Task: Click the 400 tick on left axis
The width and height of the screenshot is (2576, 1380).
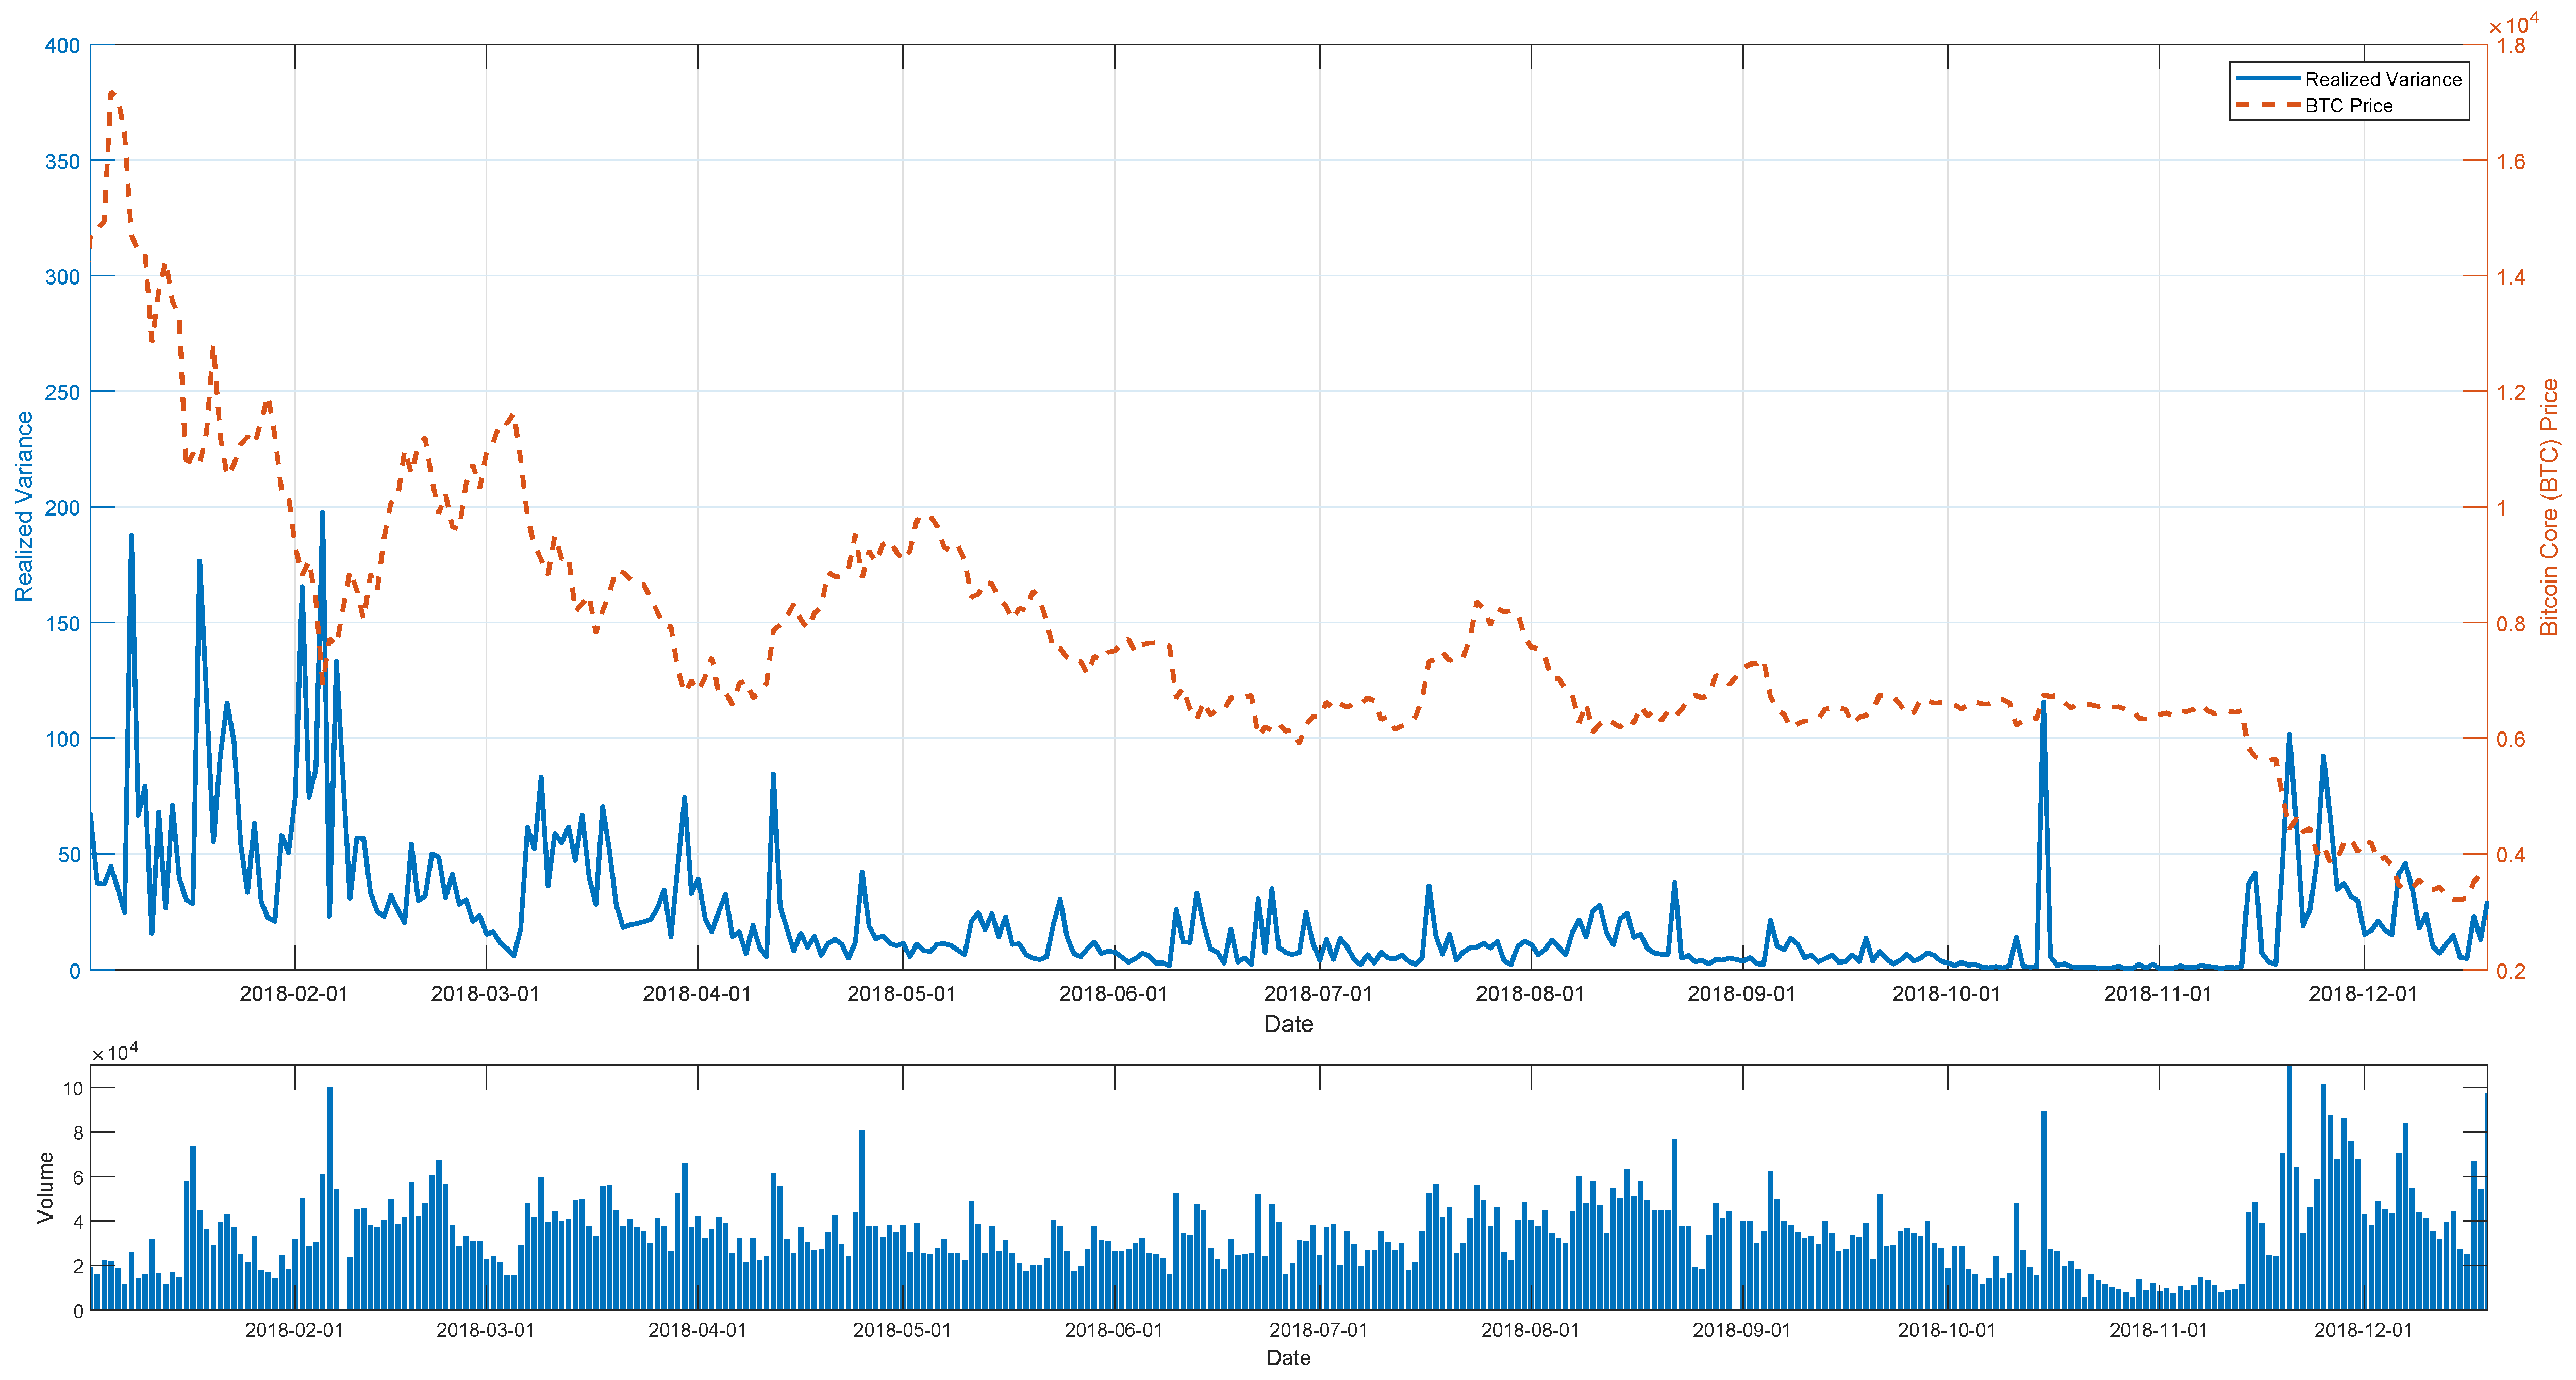Action: (x=62, y=46)
